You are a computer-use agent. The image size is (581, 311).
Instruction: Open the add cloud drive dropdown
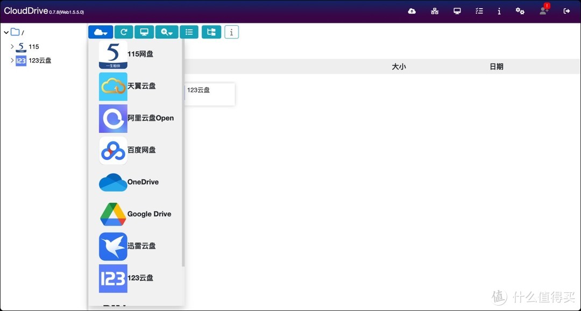(x=100, y=32)
